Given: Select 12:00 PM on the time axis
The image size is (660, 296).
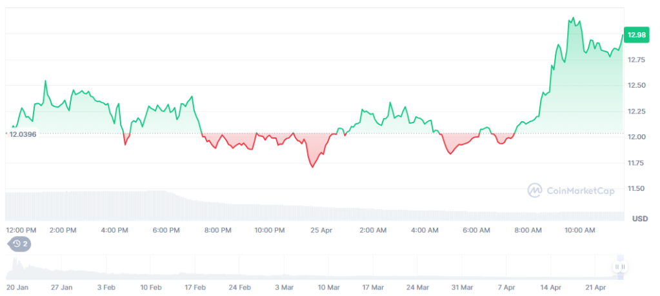Looking at the screenshot, I should (x=21, y=230).
